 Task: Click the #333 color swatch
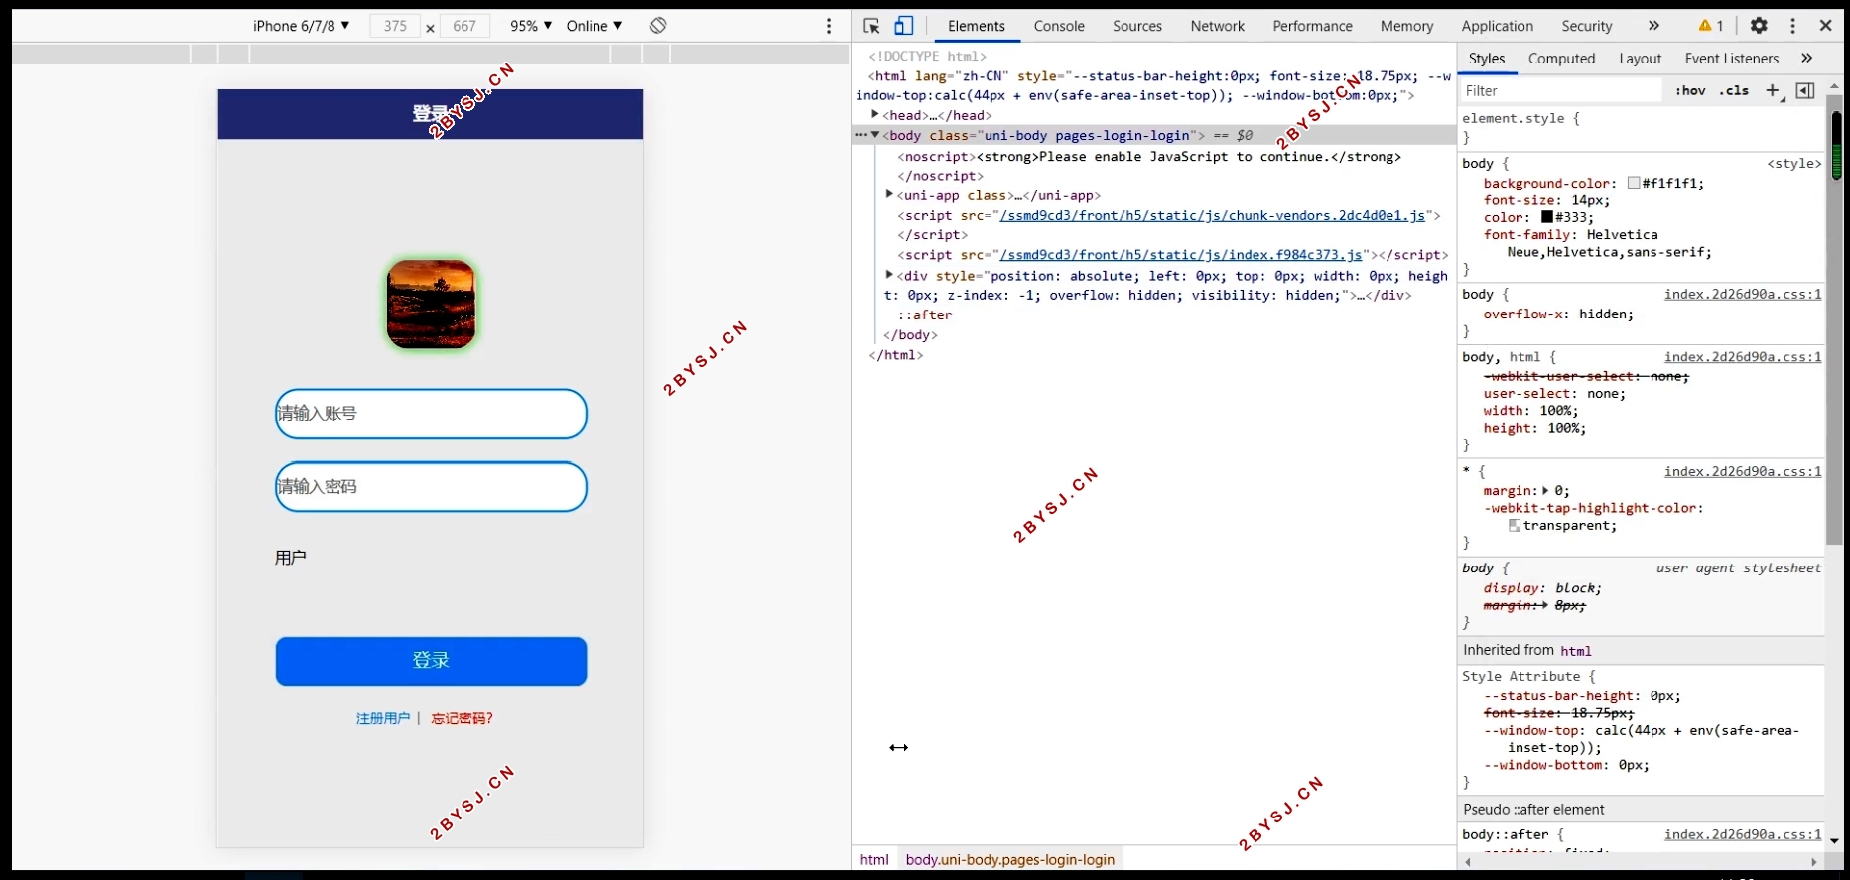[x=1547, y=217]
